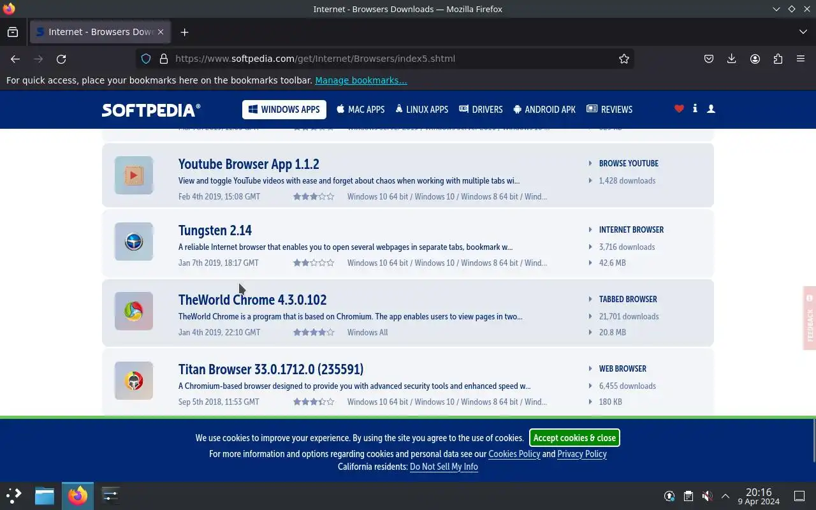
Task: Open the Reviews section
Action: pos(609,110)
